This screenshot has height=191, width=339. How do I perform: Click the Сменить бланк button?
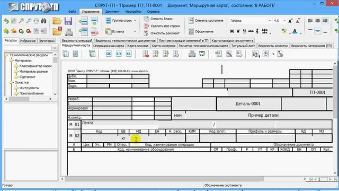[158, 19]
